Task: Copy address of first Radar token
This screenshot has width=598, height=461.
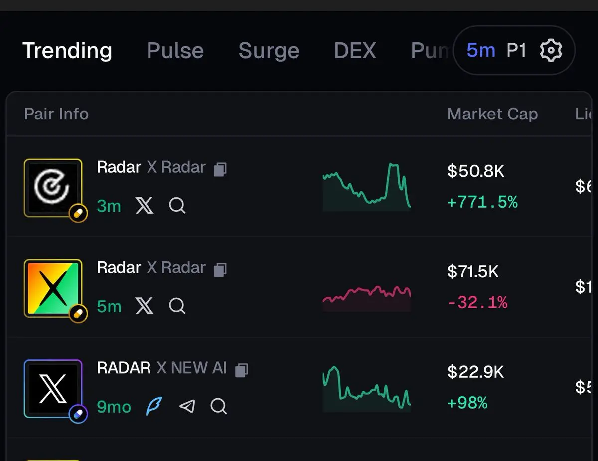Action: (220, 169)
